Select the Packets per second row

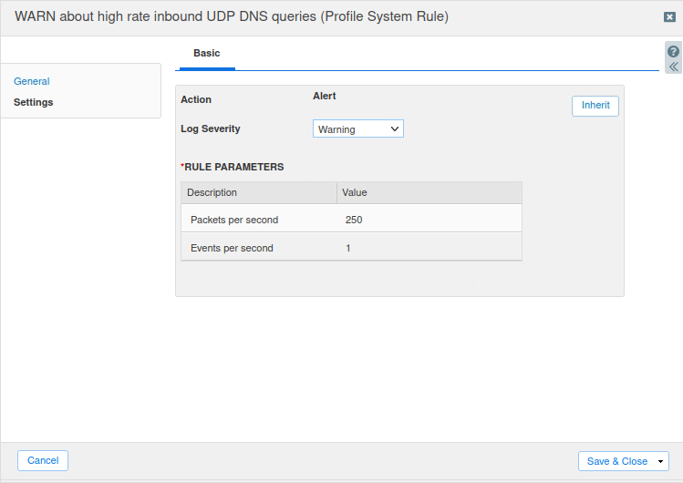(234, 220)
